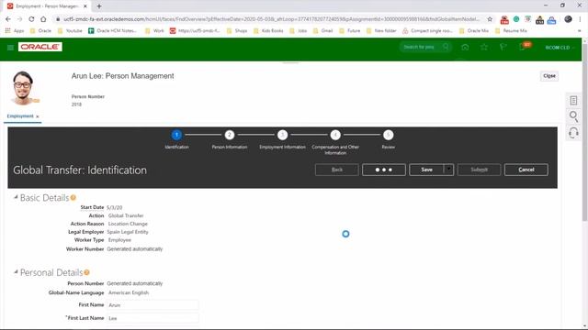Open the Watchlist flag icon
588x330 pixels.
[503, 47]
